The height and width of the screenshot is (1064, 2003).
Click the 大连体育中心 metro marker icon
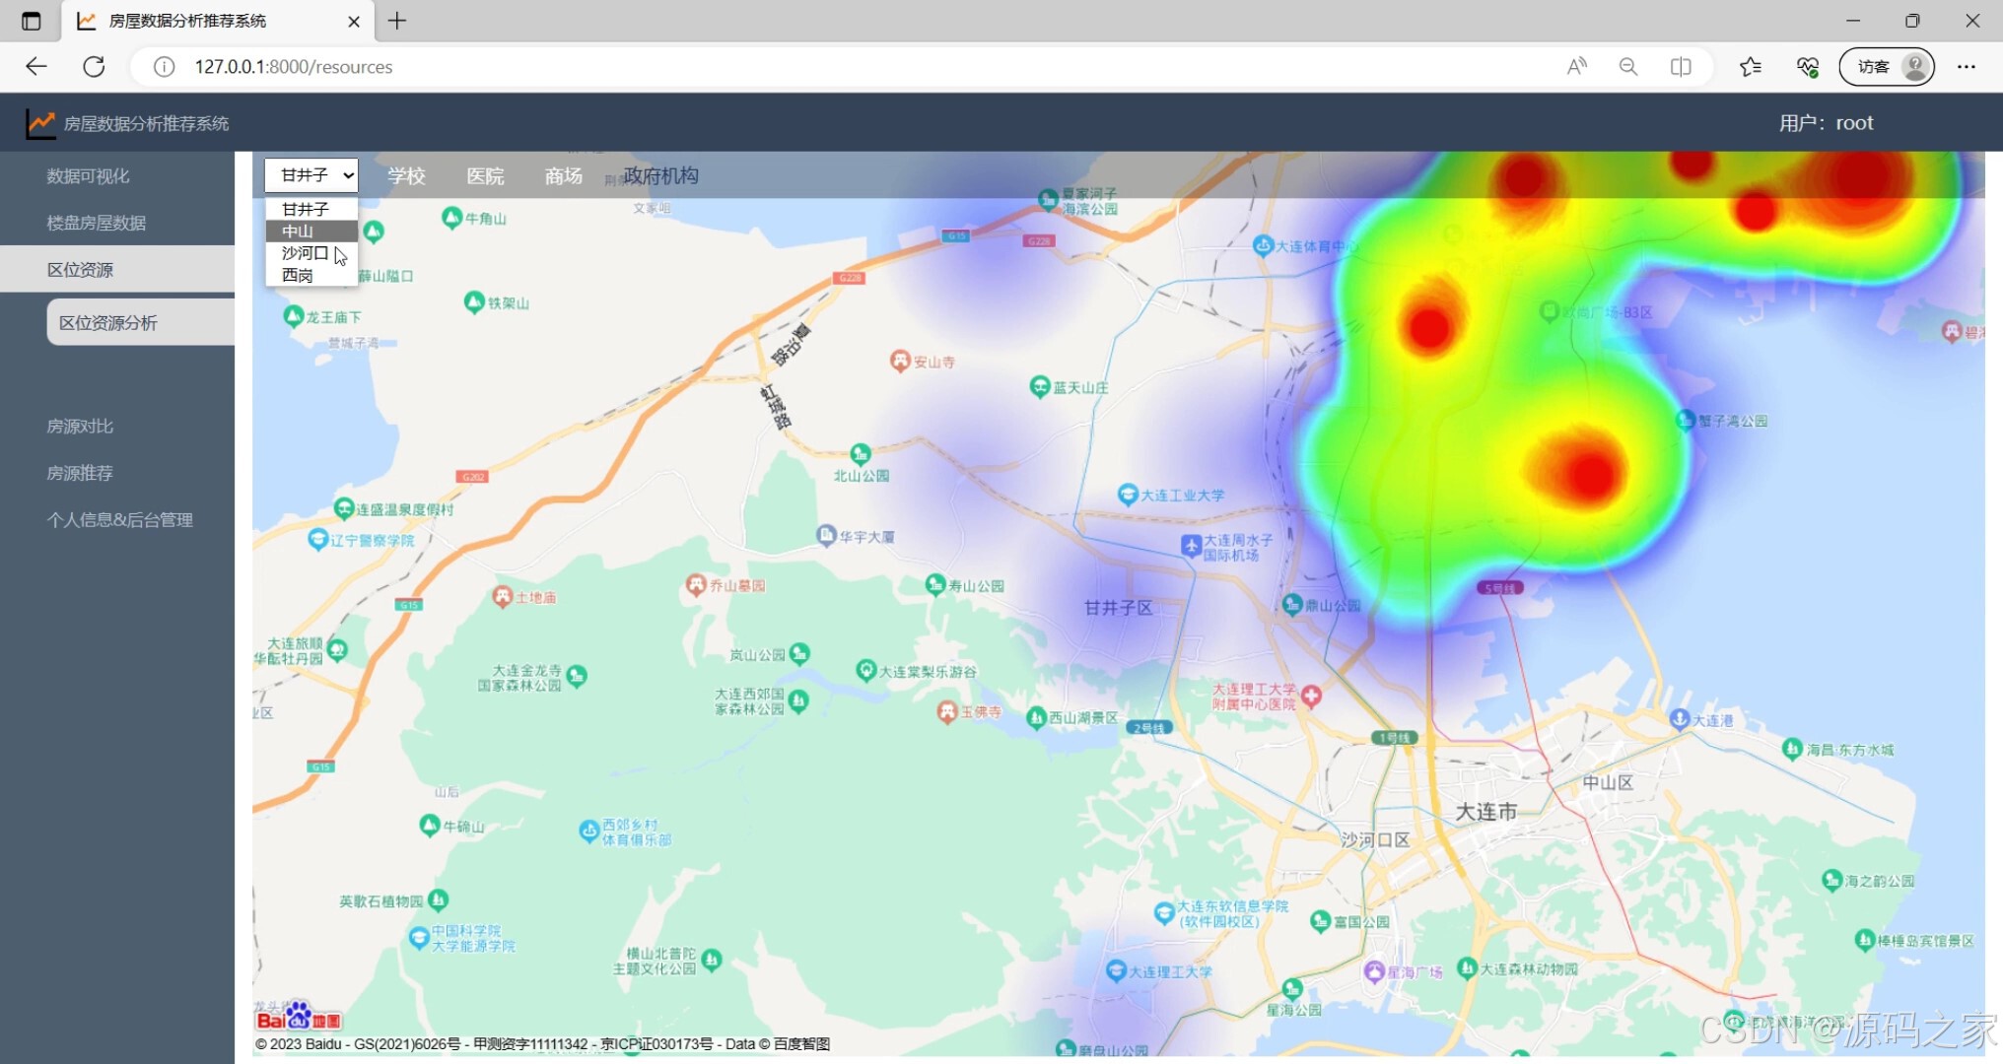click(x=1263, y=247)
